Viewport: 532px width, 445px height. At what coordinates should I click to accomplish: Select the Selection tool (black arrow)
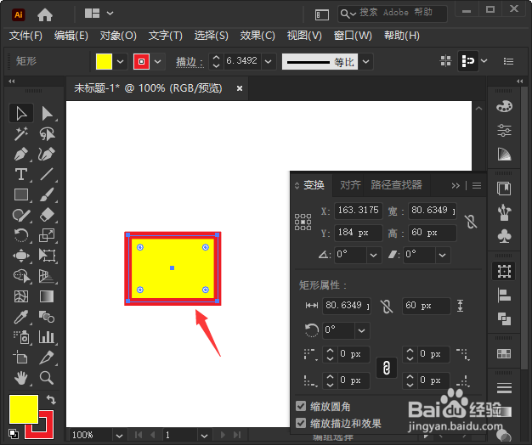pyautogui.click(x=21, y=113)
